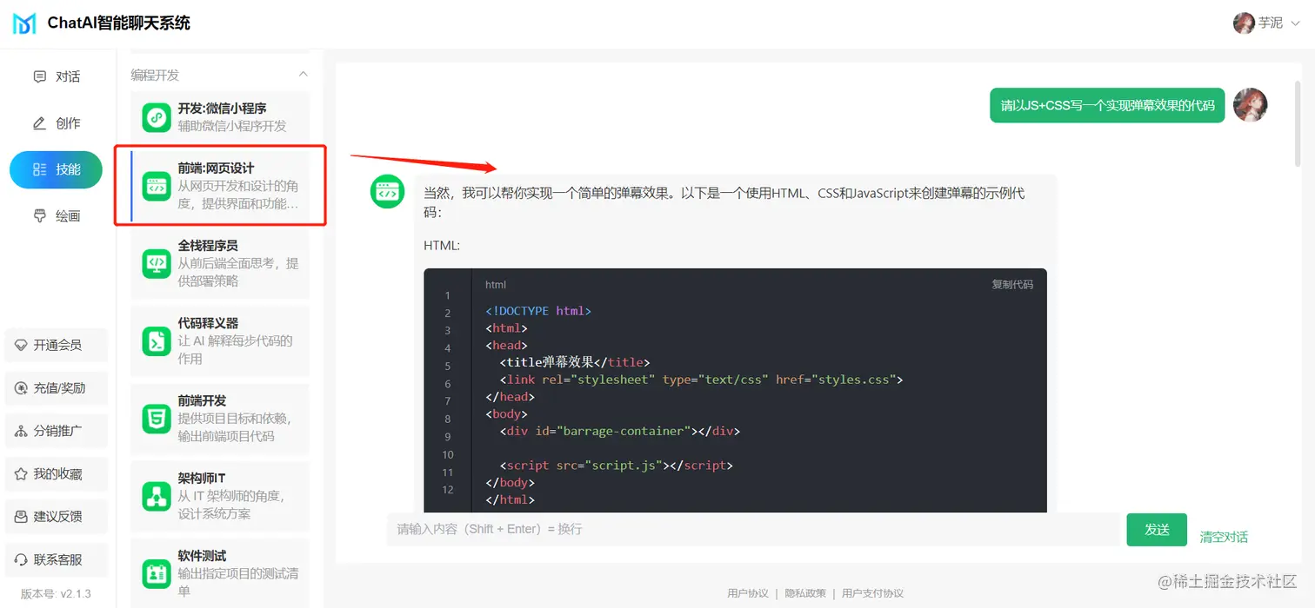
Task: Click the ChatAI logo icon
Action: (24, 23)
